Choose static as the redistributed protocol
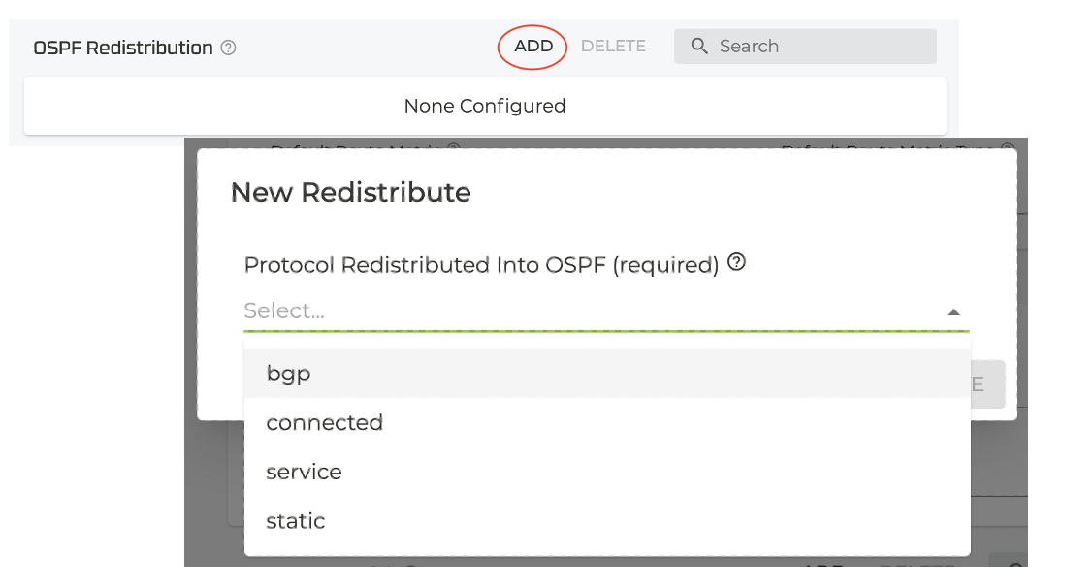This screenshot has height=588, width=1065. click(295, 521)
